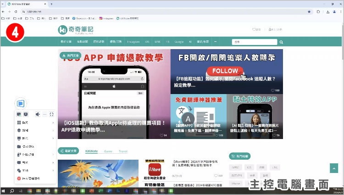Mute remote audio with the speaker icon
This screenshot has height=195, width=344.
(38, 114)
